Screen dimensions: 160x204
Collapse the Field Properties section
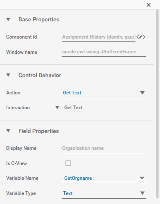(8, 131)
